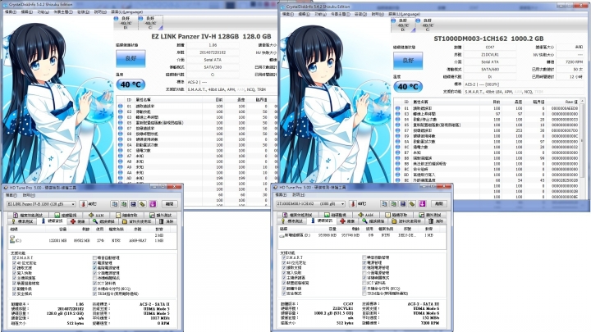The width and height of the screenshot is (591, 332).
Task: Click exit button in left HD Tune toolbar
Action: [170, 204]
